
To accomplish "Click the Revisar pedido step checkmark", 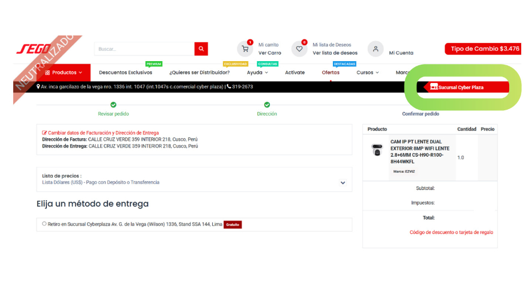I will click(x=113, y=105).
